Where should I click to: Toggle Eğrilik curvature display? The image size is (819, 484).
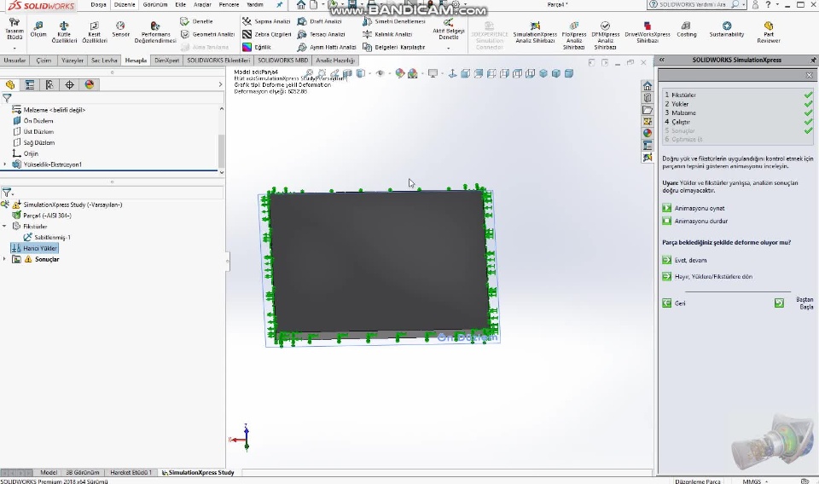pos(257,47)
